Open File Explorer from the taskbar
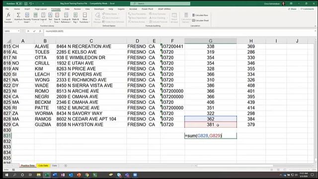 tap(39, 175)
